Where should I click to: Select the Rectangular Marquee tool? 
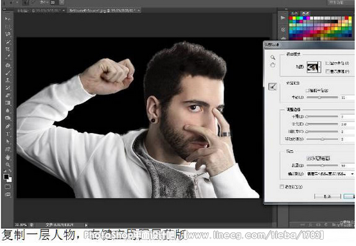click(x=8, y=26)
